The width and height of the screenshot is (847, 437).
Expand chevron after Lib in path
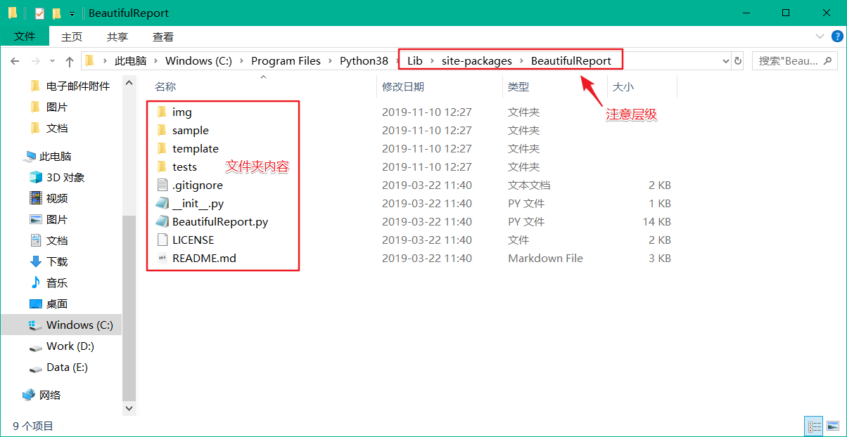point(433,61)
